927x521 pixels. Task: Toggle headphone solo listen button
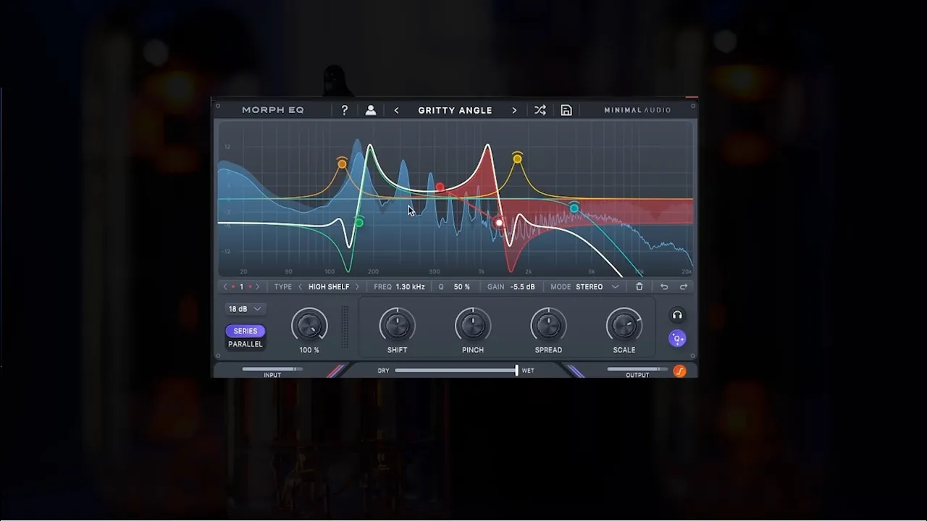[677, 315]
